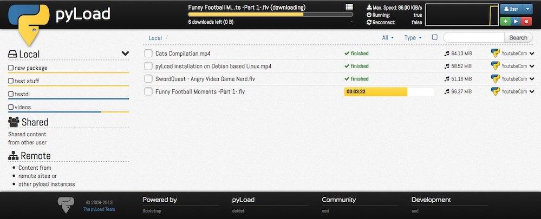Open the download queue list icon
The height and width of the screenshot is (219, 541).
(x=349, y=6)
